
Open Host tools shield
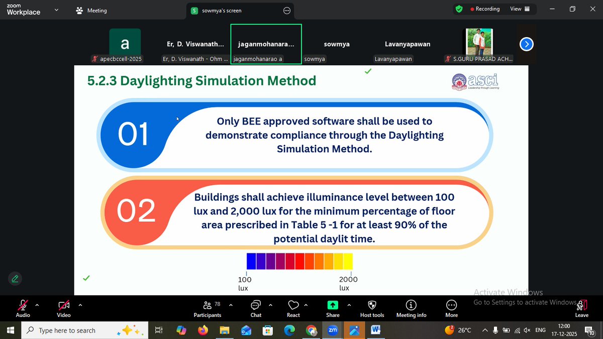tap(372, 308)
